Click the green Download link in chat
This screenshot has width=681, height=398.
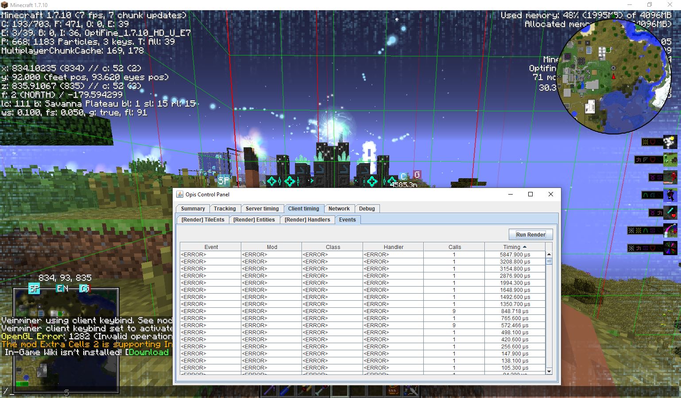click(149, 352)
